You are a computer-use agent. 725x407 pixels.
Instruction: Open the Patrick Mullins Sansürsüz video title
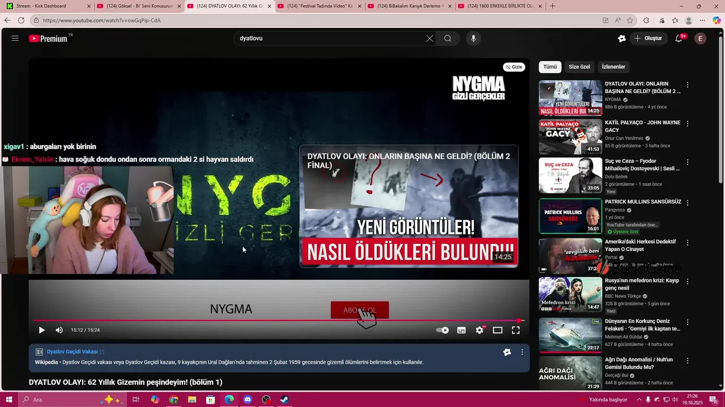[643, 201]
